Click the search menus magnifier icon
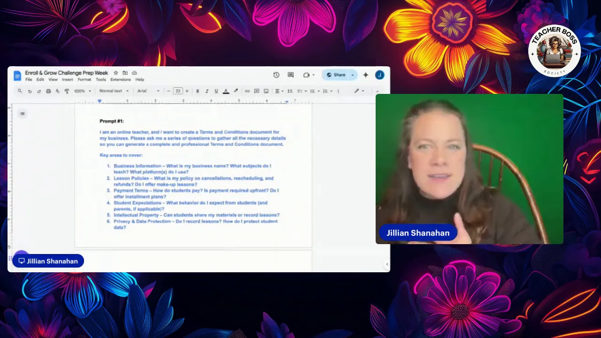 pos(20,91)
